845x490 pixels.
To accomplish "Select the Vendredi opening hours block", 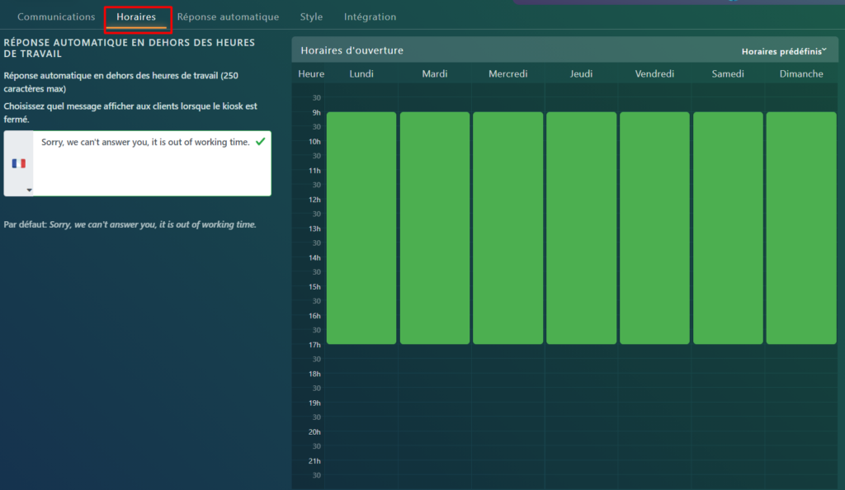I will pos(654,228).
